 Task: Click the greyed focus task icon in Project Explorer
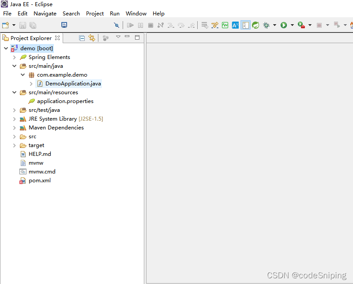[x=105, y=38]
